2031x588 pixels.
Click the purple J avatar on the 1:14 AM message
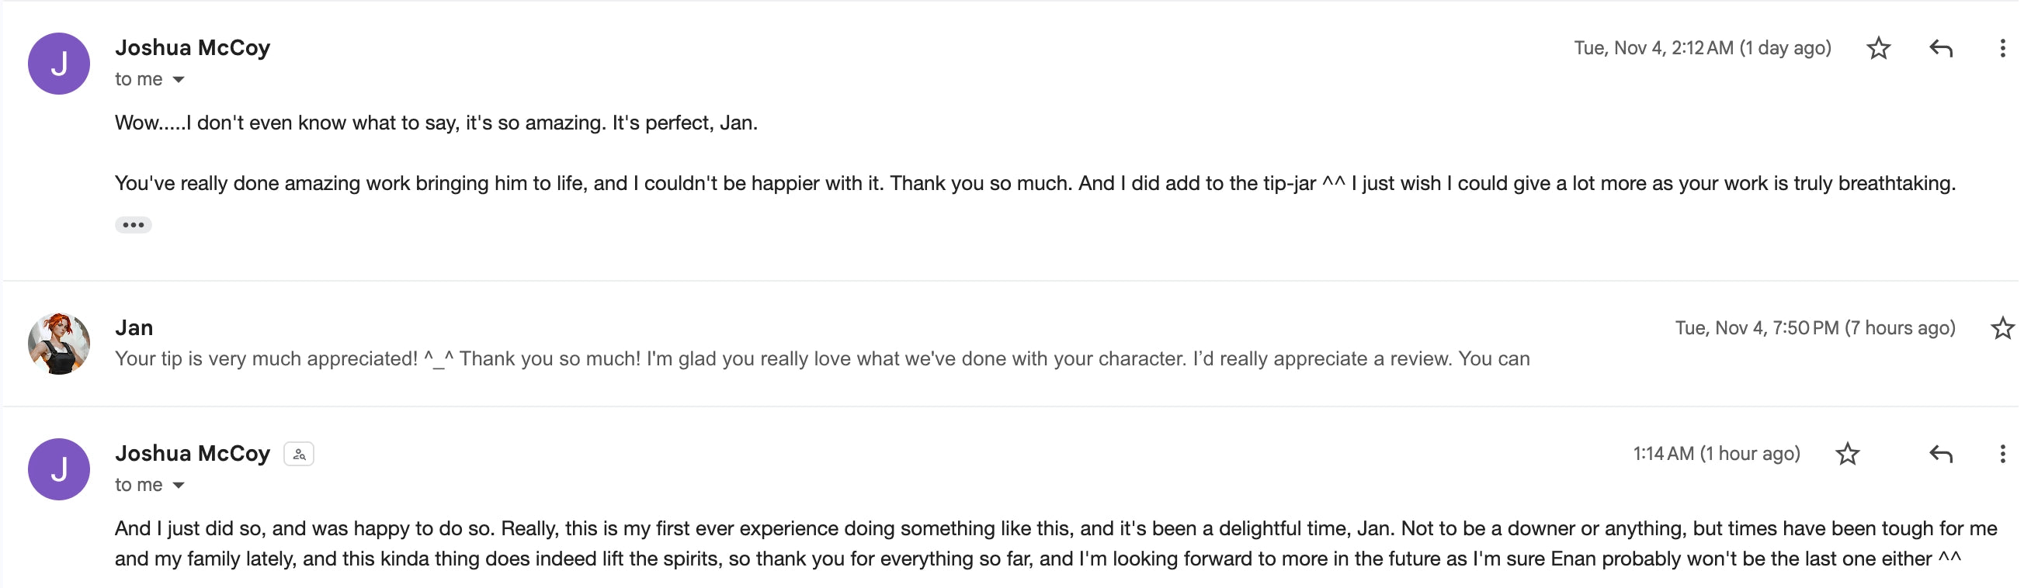pyautogui.click(x=59, y=469)
